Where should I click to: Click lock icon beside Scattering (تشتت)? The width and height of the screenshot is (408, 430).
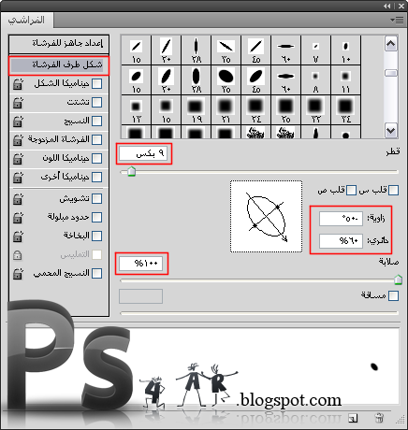(x=18, y=103)
